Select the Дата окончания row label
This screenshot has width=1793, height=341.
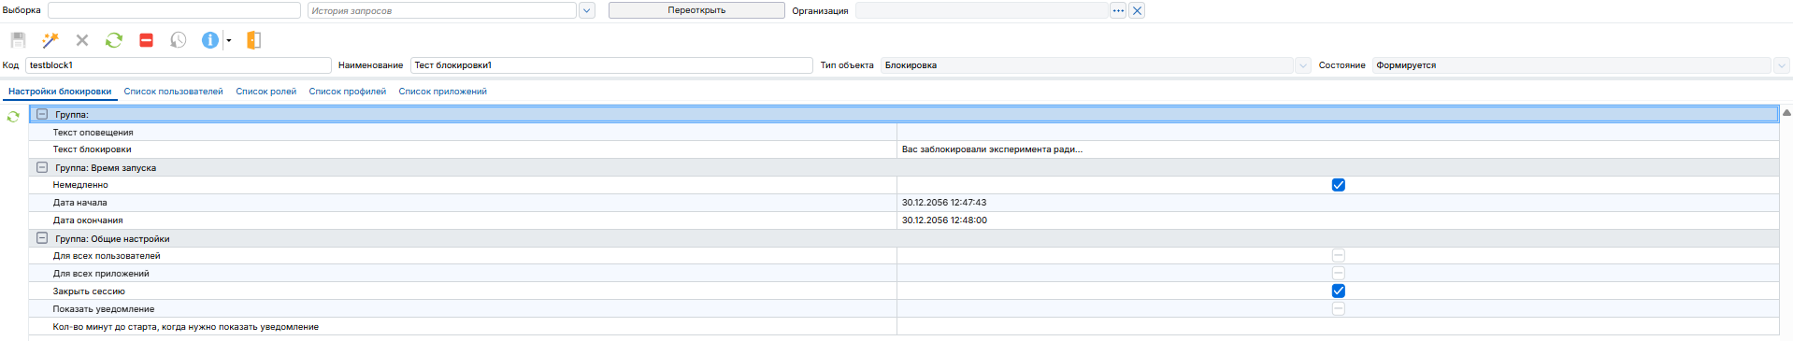tap(88, 220)
